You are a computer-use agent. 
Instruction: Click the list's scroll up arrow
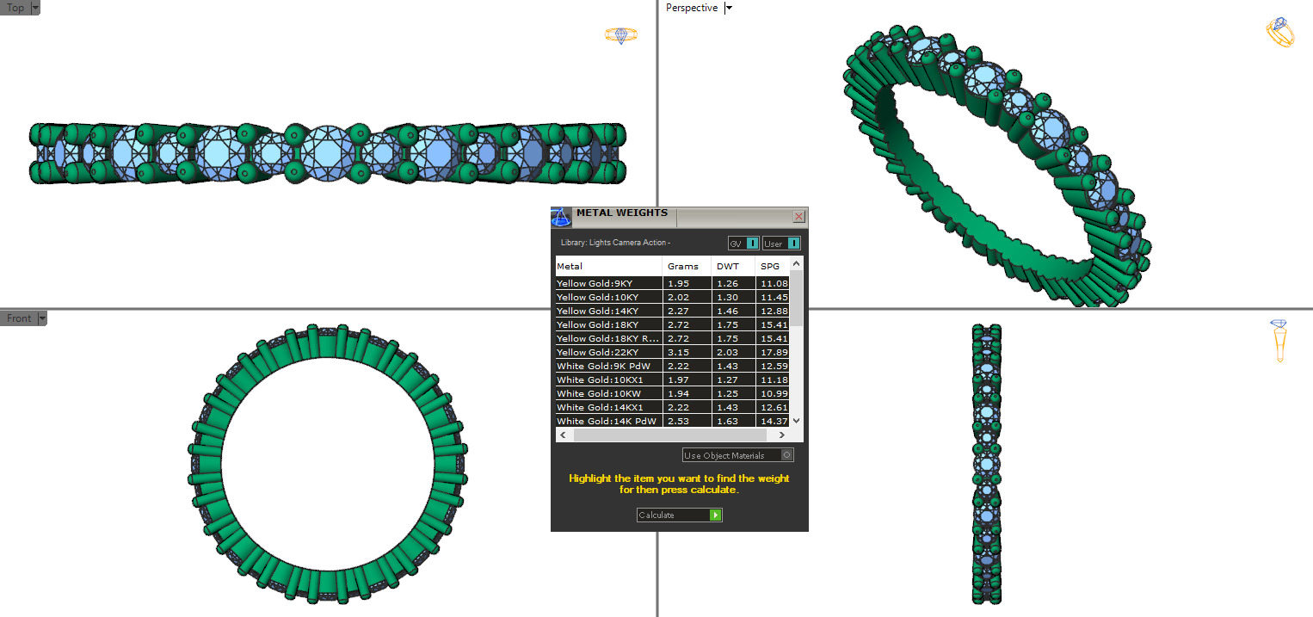[797, 263]
